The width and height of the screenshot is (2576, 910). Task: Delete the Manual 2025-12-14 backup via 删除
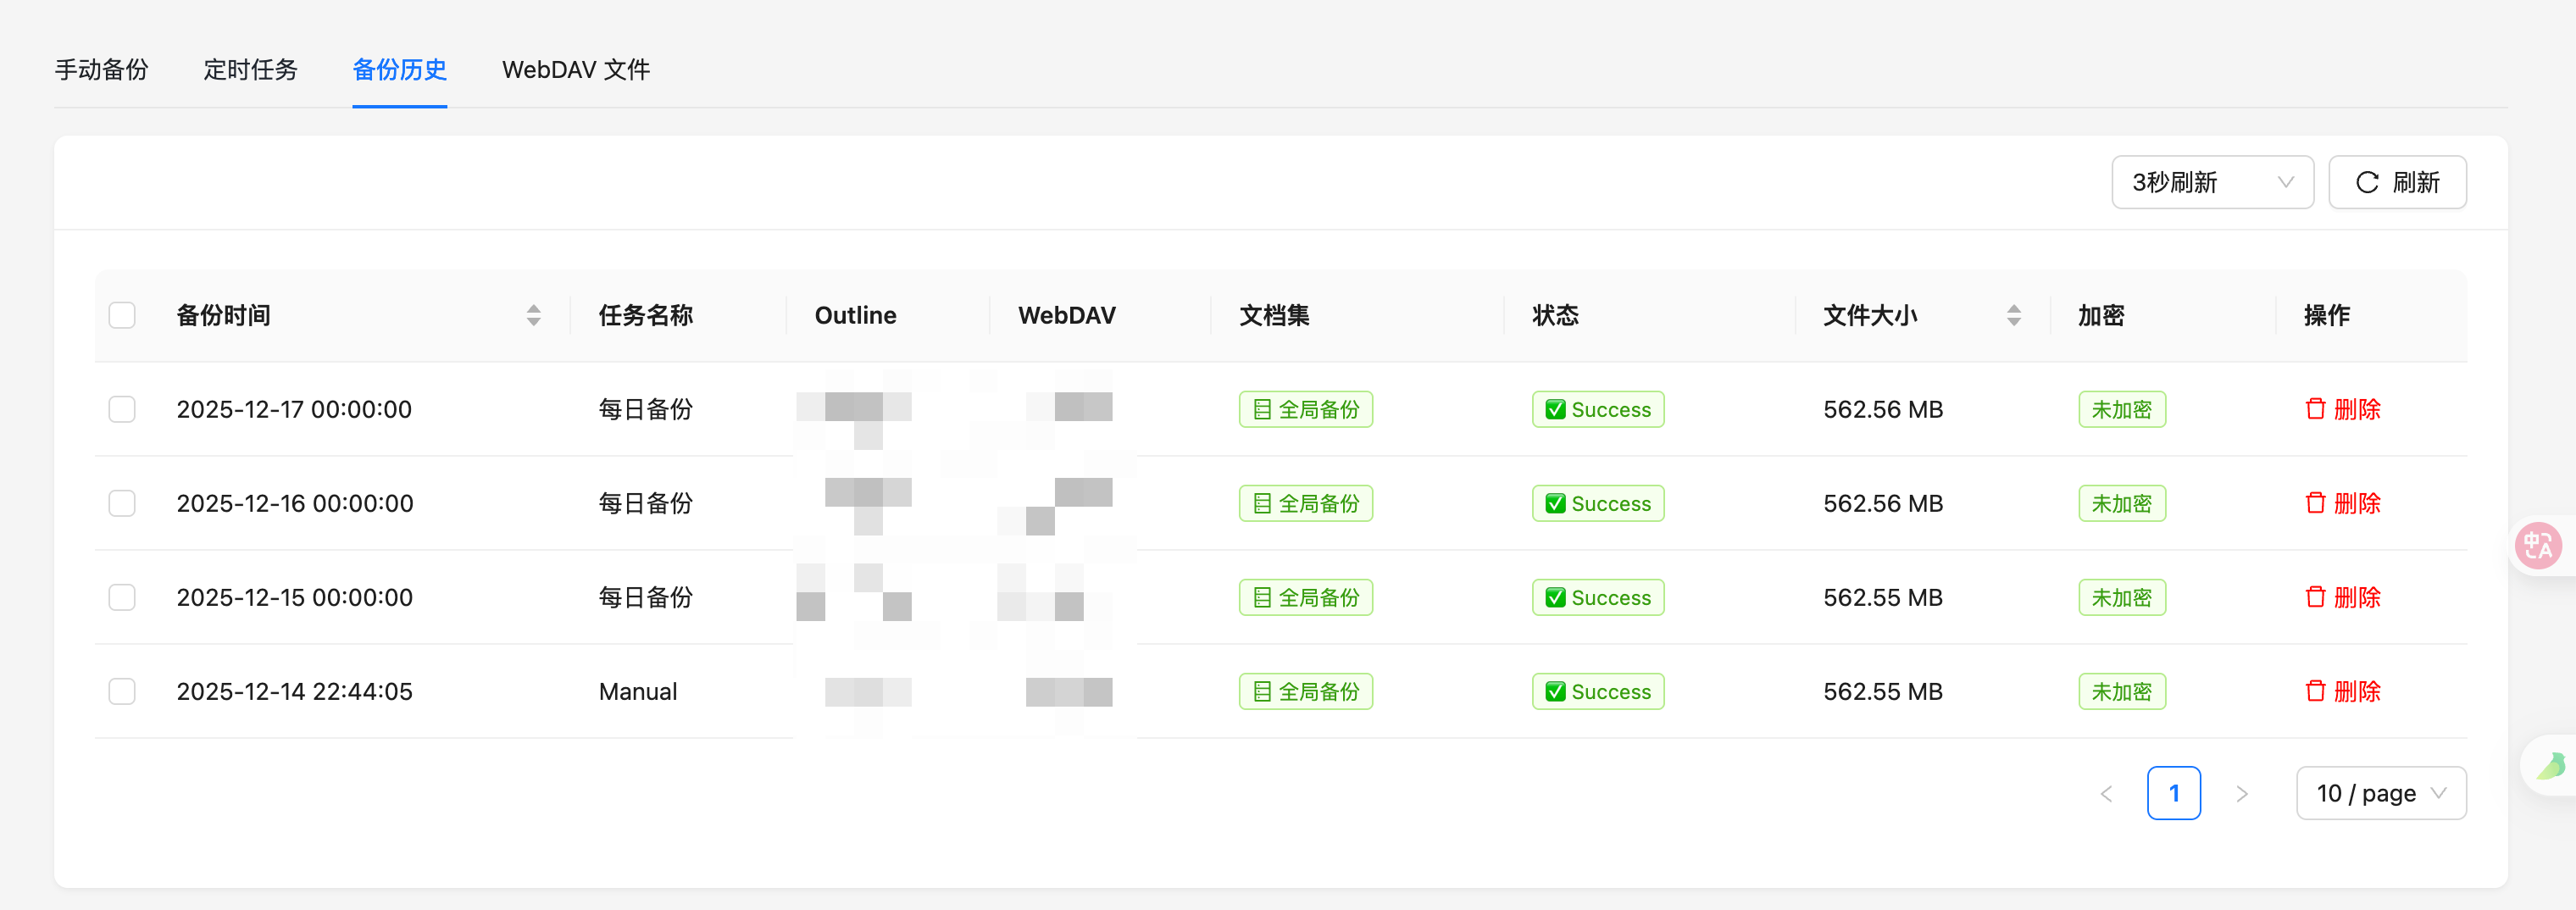2342,691
